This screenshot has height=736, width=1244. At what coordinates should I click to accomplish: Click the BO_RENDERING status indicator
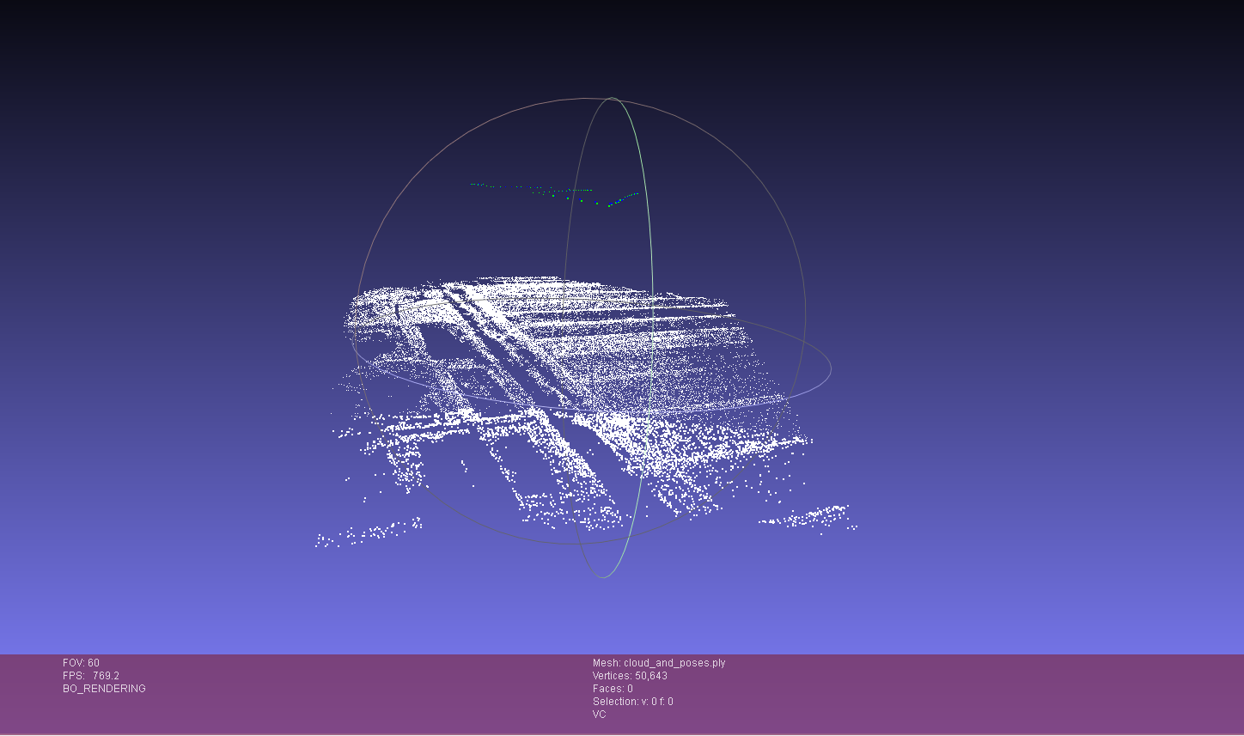(102, 688)
